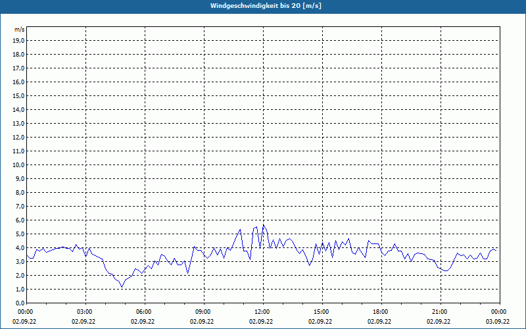
Task: Click the wind speed peak near 12:00
Action: (x=264, y=224)
